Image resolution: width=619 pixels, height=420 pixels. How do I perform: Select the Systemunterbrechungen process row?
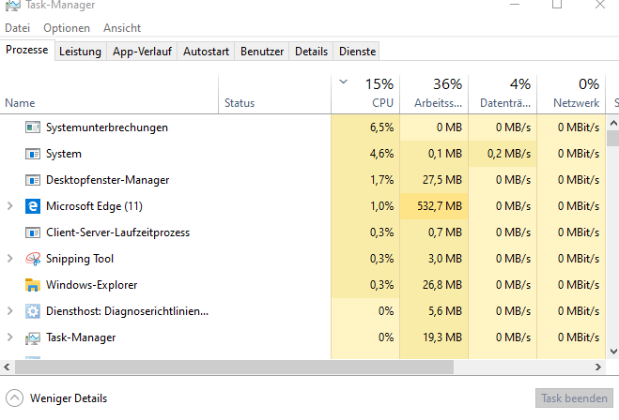(x=302, y=127)
